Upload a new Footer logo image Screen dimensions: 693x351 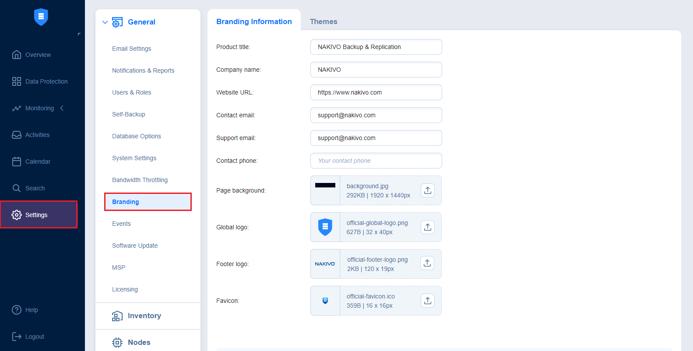pos(427,263)
